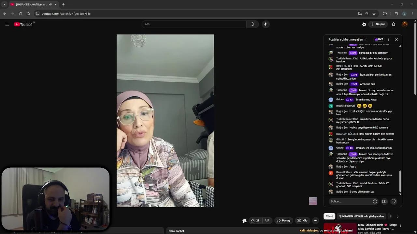
Task: Open options for SlowTürk recommended video
Action: click(x=401, y=225)
